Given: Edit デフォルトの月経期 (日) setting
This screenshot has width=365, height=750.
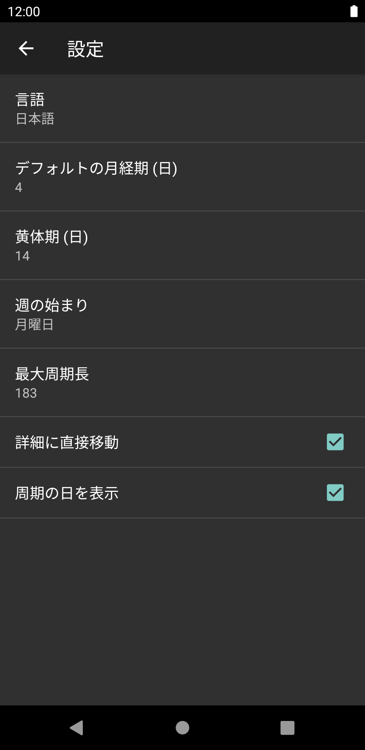Looking at the screenshot, I should coord(182,177).
